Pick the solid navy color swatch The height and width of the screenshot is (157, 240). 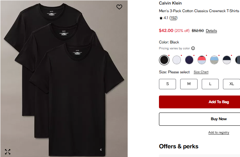[189, 60]
